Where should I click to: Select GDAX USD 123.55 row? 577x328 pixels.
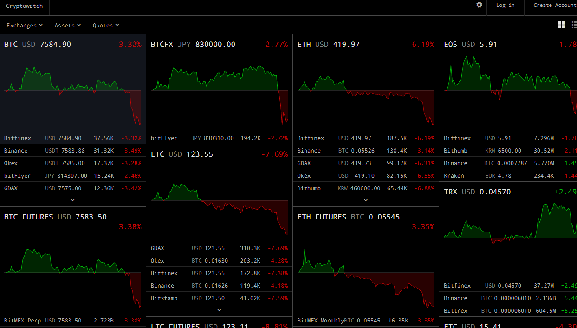(x=219, y=248)
